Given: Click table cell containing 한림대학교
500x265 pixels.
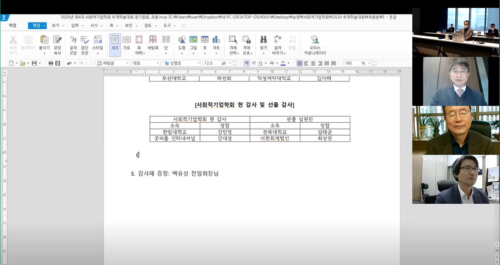Looking at the screenshot, I should pos(175,132).
